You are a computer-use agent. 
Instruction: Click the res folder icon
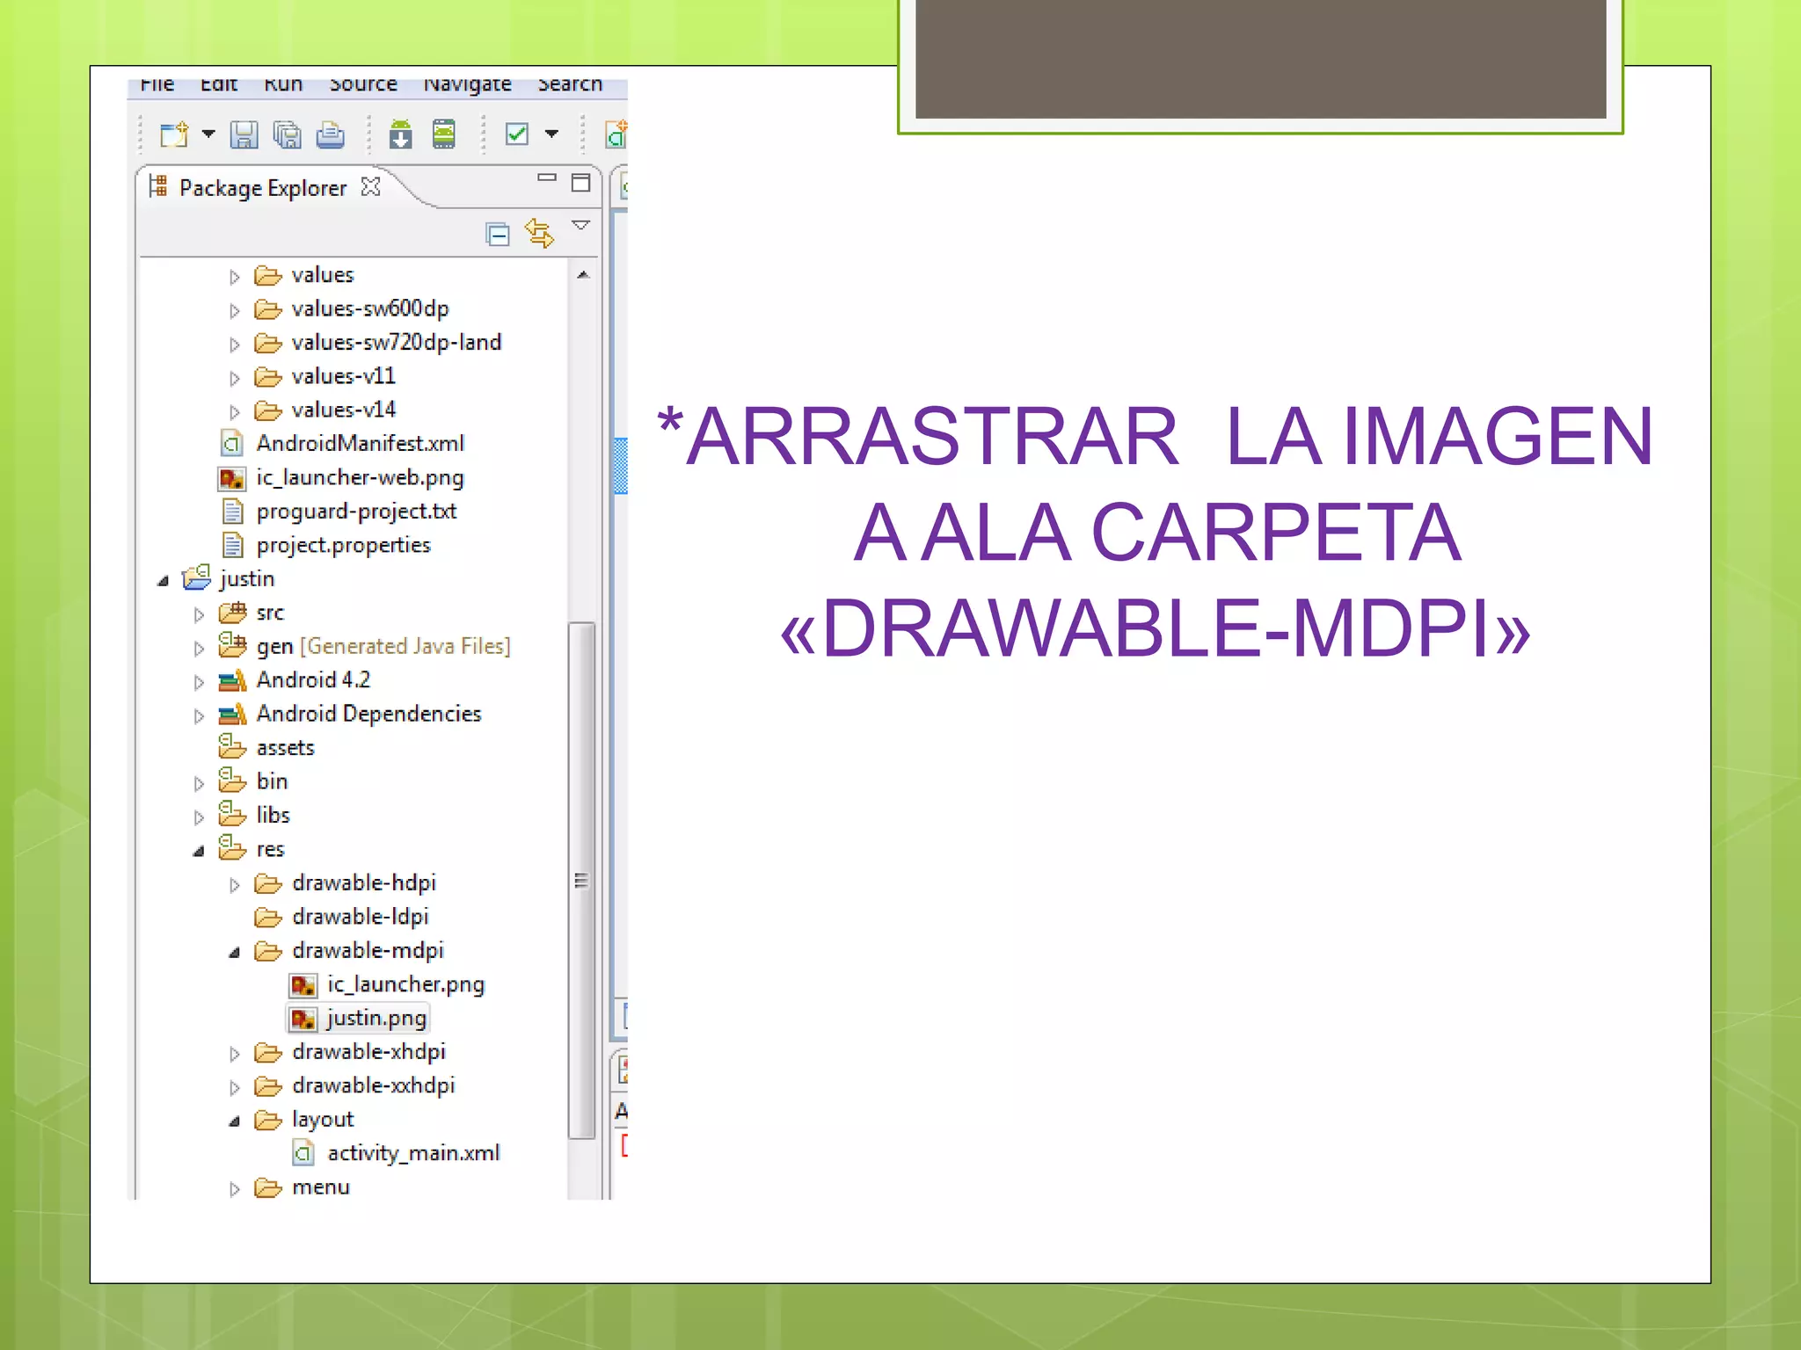pos(232,847)
